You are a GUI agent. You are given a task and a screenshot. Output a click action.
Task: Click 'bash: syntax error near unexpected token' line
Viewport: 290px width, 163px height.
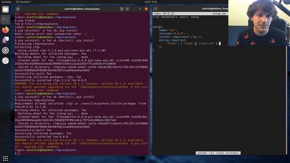[51, 34]
